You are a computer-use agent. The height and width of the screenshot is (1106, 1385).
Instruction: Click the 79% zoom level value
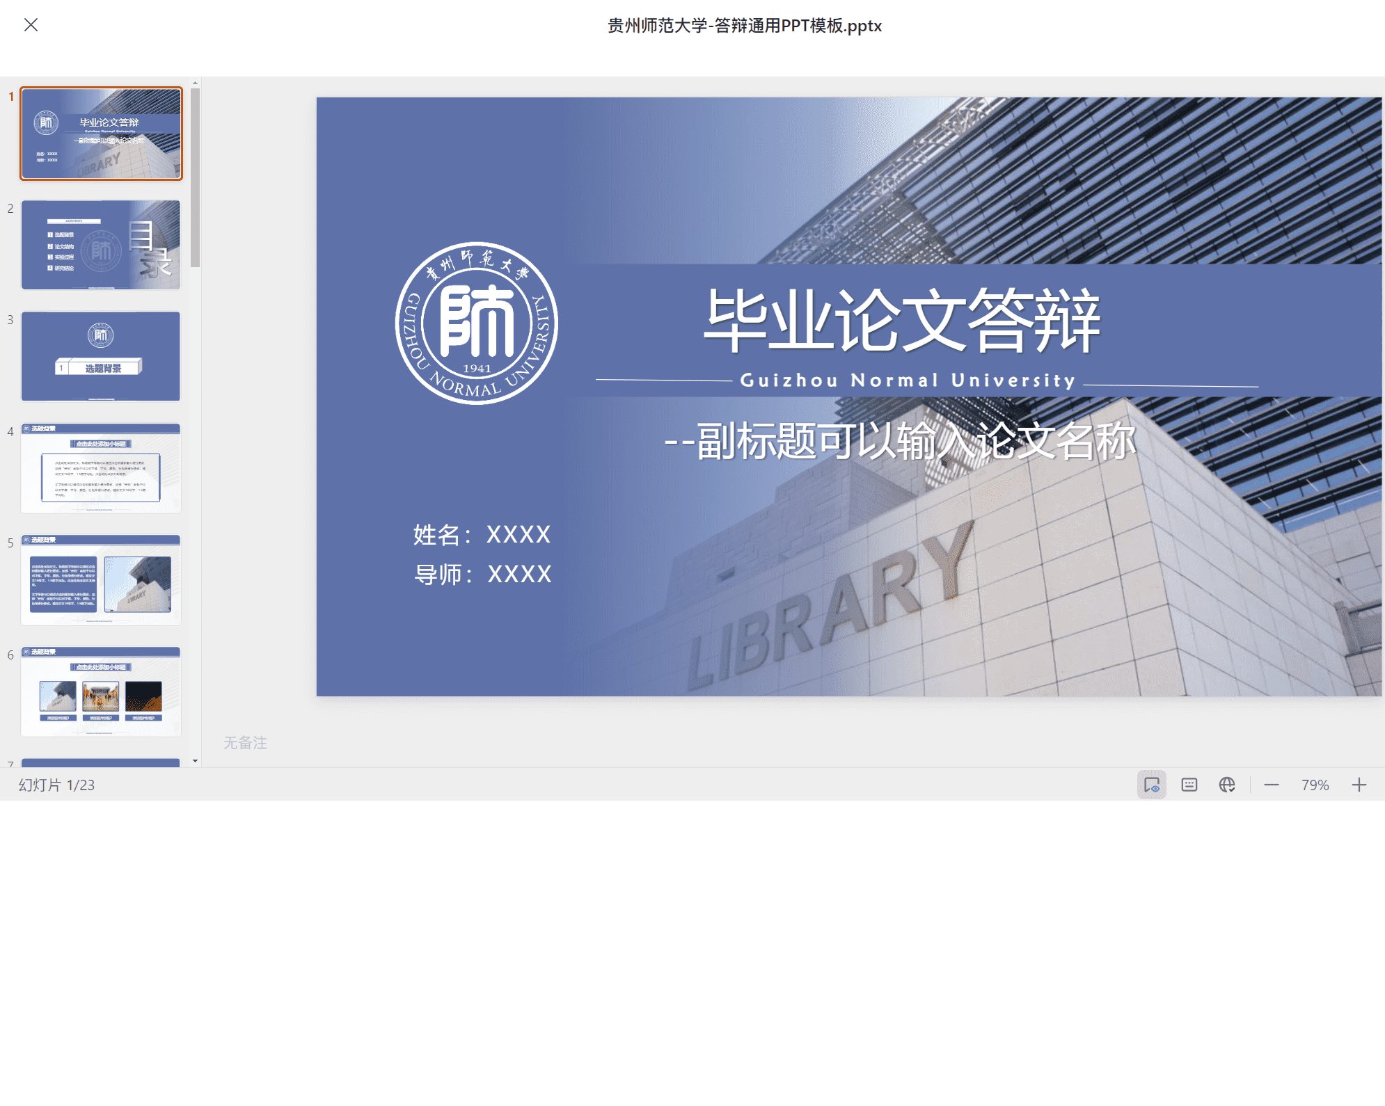tap(1315, 785)
